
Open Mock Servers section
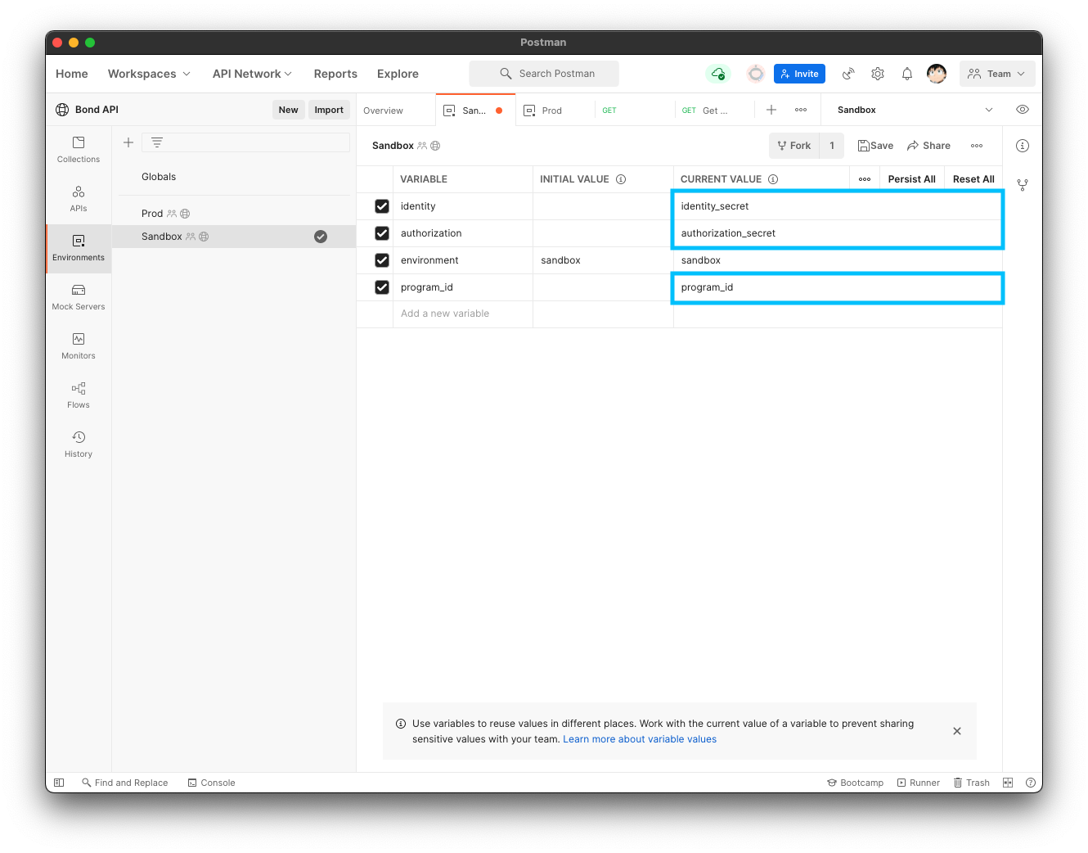79,297
